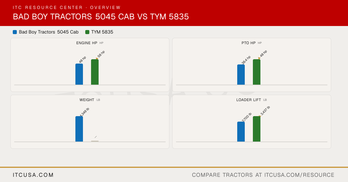Select the blue Weight bar labeled 4,349 lb
This screenshot has height=182, width=348.
point(79,129)
